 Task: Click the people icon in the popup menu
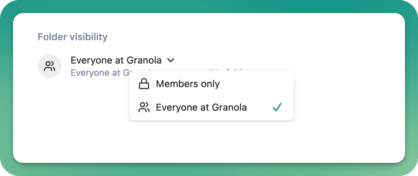(144, 107)
